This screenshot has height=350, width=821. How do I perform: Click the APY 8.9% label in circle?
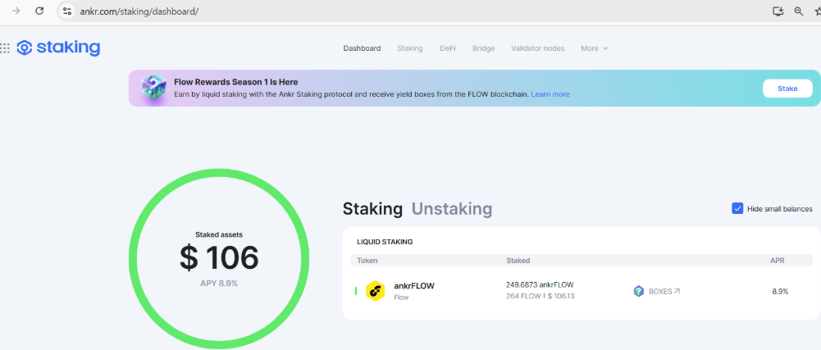pos(219,283)
